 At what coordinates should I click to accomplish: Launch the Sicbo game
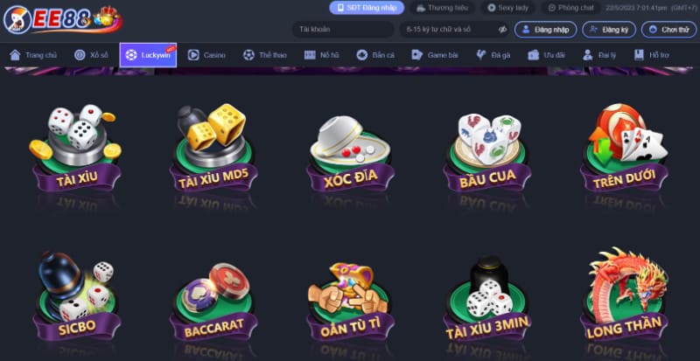point(77,296)
